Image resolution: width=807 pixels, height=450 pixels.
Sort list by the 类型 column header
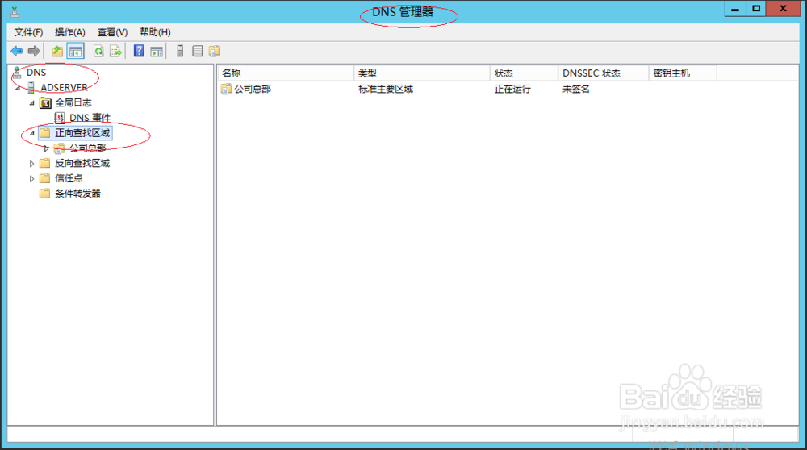(x=422, y=73)
